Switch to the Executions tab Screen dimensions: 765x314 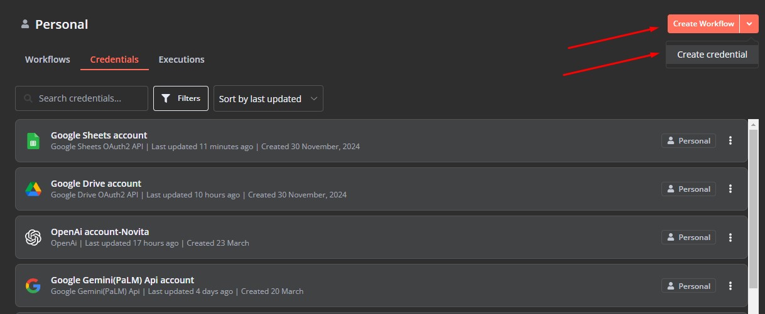[182, 60]
